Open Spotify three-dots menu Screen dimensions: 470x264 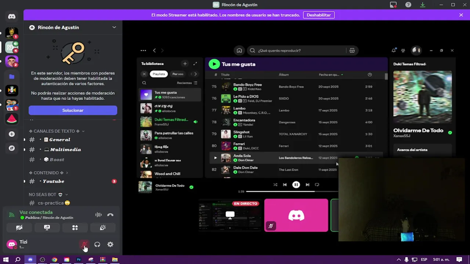pyautogui.click(x=143, y=51)
